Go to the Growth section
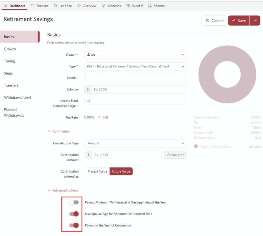 point(10,49)
